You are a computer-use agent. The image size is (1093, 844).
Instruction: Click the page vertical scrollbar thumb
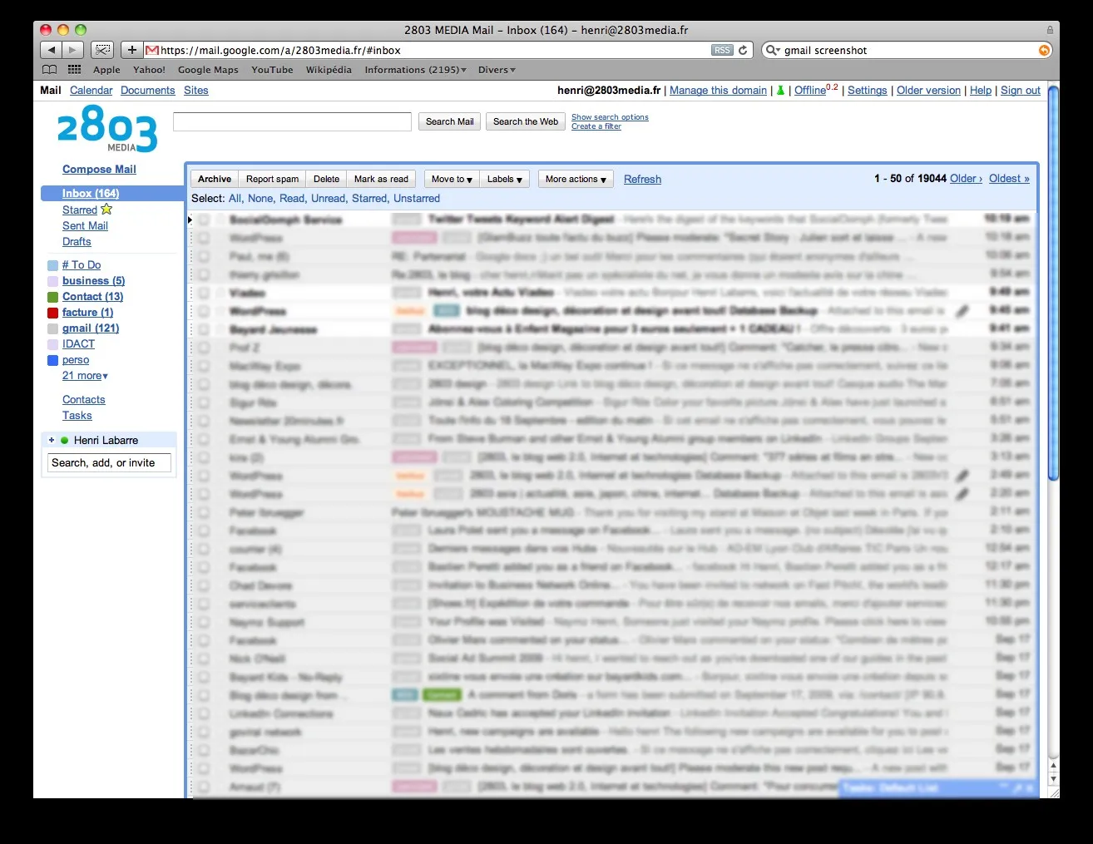click(1053, 283)
